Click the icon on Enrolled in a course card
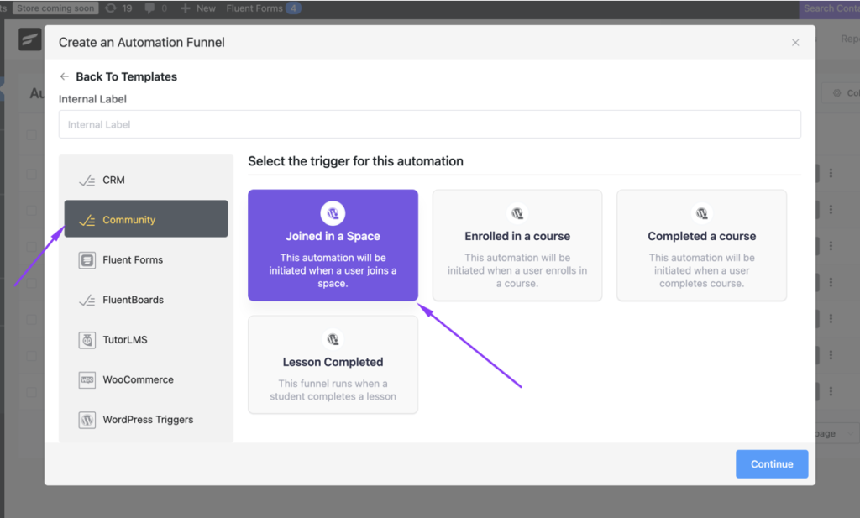The image size is (860, 518). pyautogui.click(x=517, y=213)
